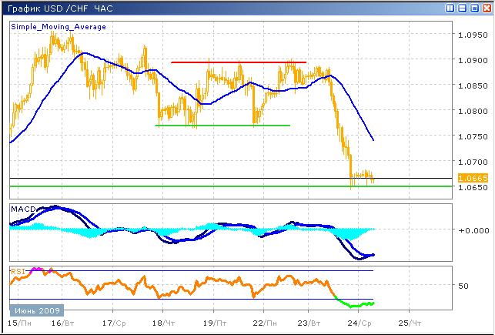Close the USD/CHF chart window
Viewport: 495px width, 335px height.
point(485,8)
